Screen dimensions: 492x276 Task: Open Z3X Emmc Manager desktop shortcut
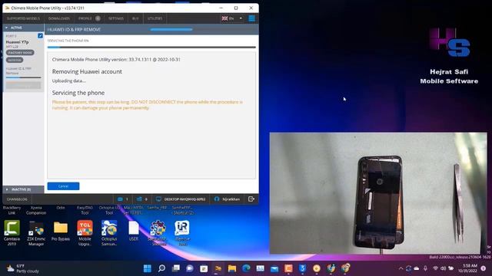[x=36, y=232]
